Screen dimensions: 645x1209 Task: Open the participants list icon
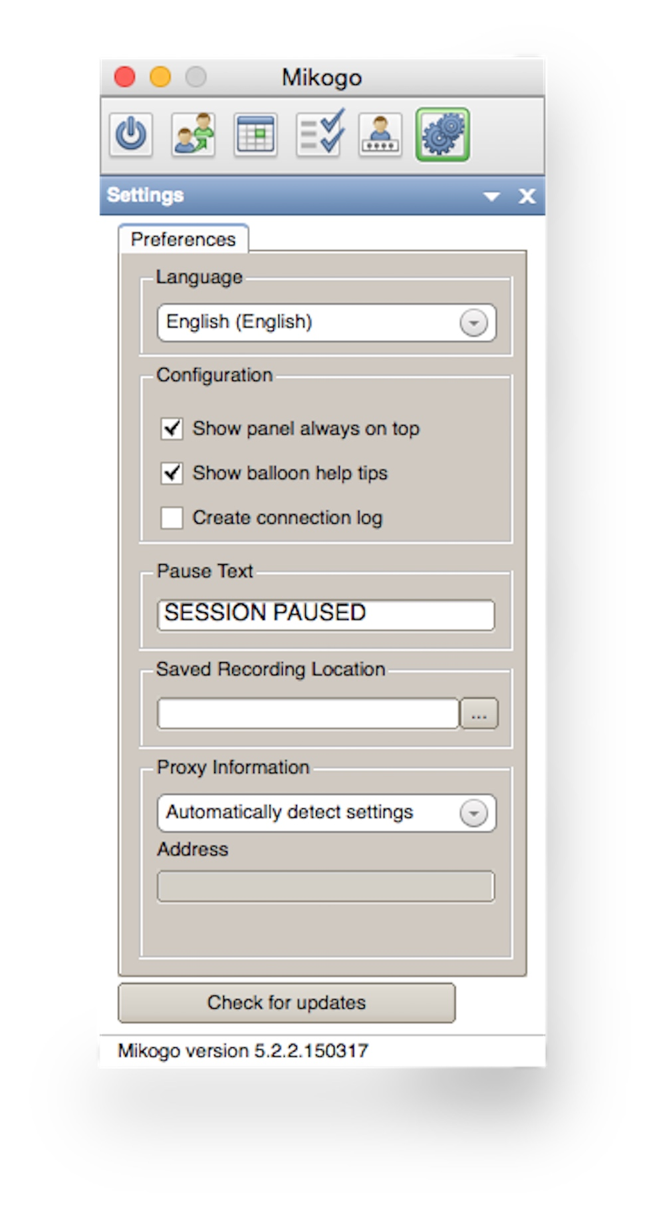coord(193,135)
